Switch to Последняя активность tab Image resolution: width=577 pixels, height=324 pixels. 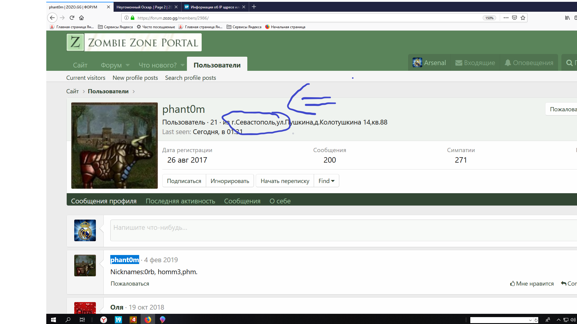pyautogui.click(x=180, y=201)
